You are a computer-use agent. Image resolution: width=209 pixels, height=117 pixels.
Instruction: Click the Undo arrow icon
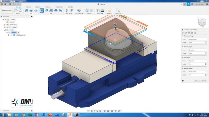14,4
